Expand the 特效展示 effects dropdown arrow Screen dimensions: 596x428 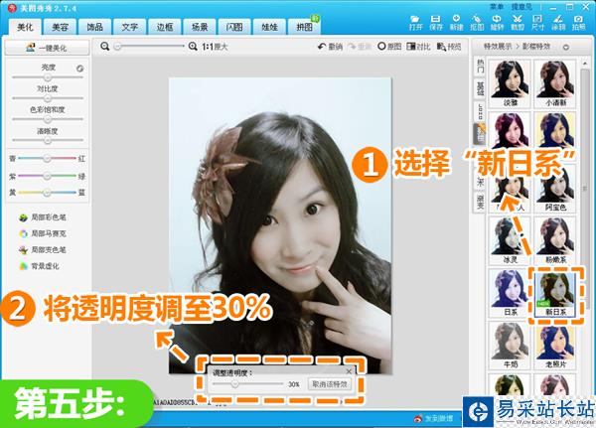click(566, 47)
